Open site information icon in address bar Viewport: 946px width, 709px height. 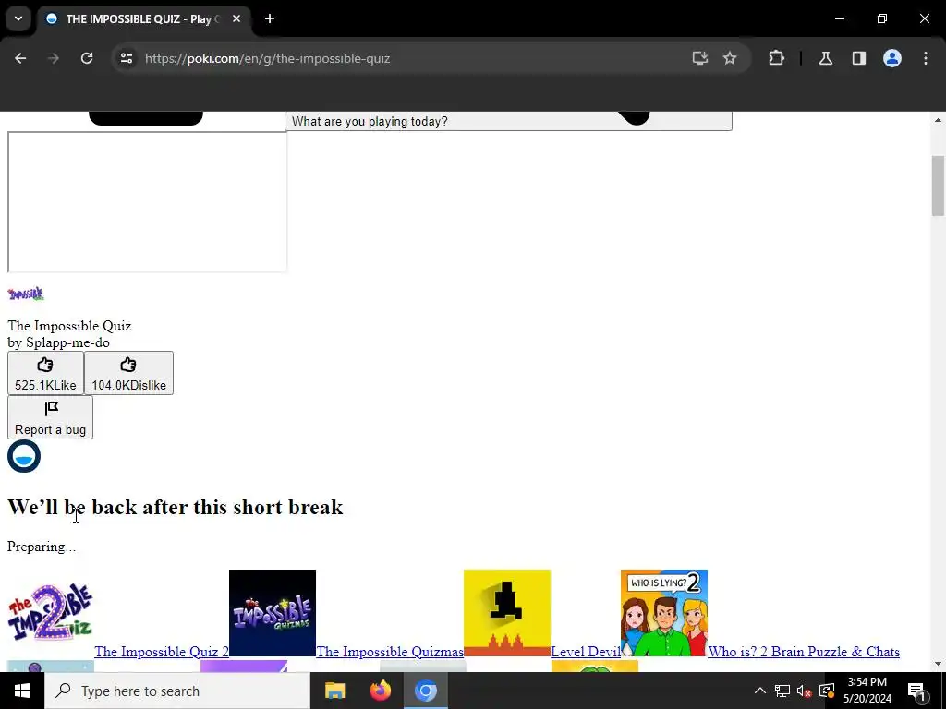click(x=126, y=58)
